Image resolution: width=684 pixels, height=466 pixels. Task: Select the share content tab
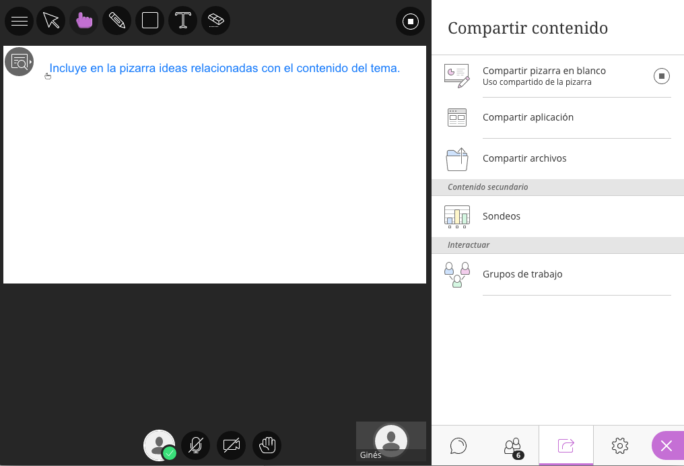click(x=566, y=446)
